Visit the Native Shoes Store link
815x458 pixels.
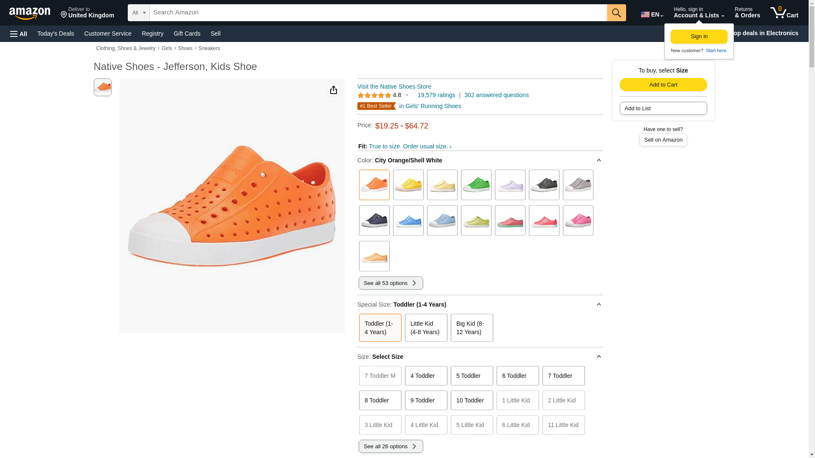(x=394, y=87)
